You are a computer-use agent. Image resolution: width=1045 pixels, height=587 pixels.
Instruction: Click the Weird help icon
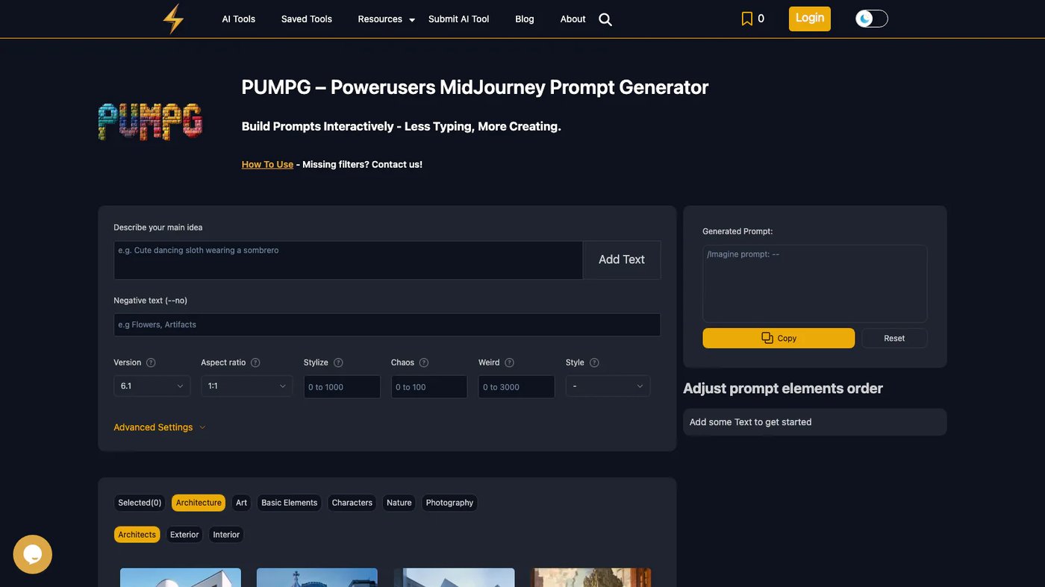click(509, 362)
